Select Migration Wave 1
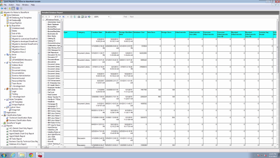This screenshot has width=280, height=158. (x=19, y=47)
